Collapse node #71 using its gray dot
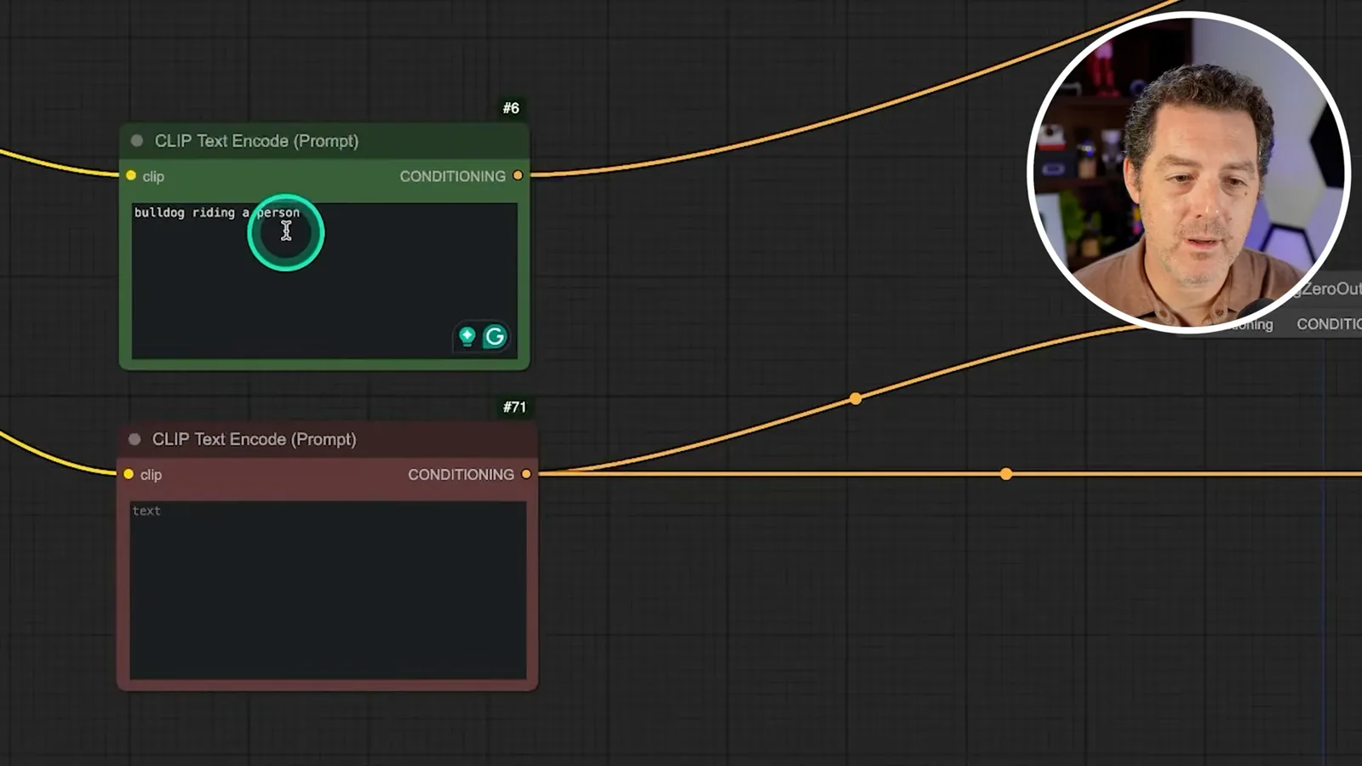 point(134,439)
